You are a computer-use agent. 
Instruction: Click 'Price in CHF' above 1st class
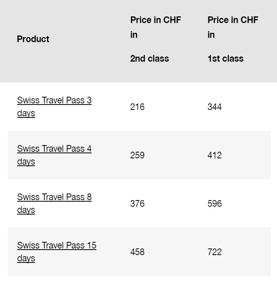click(233, 20)
